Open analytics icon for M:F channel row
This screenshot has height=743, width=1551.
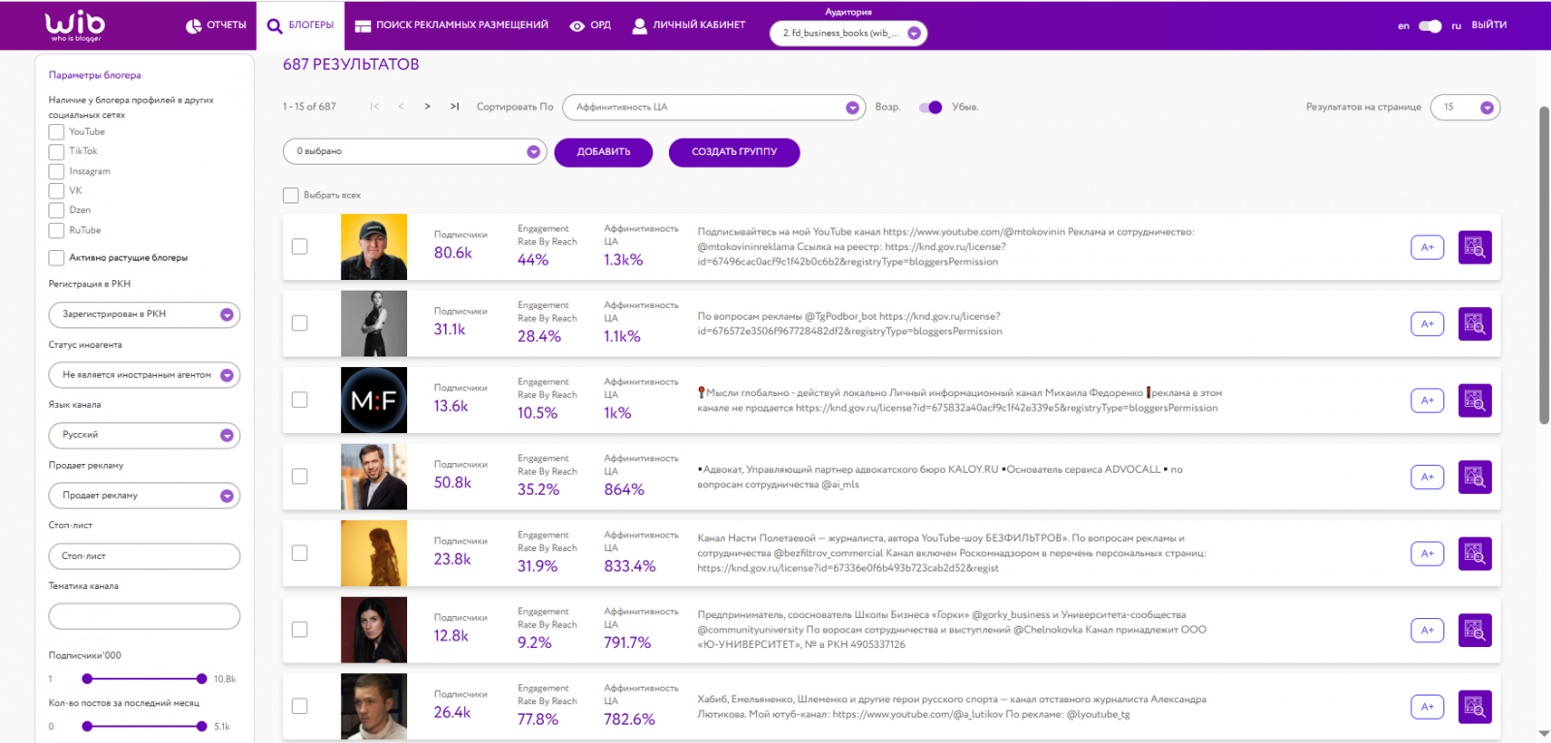pos(1474,401)
